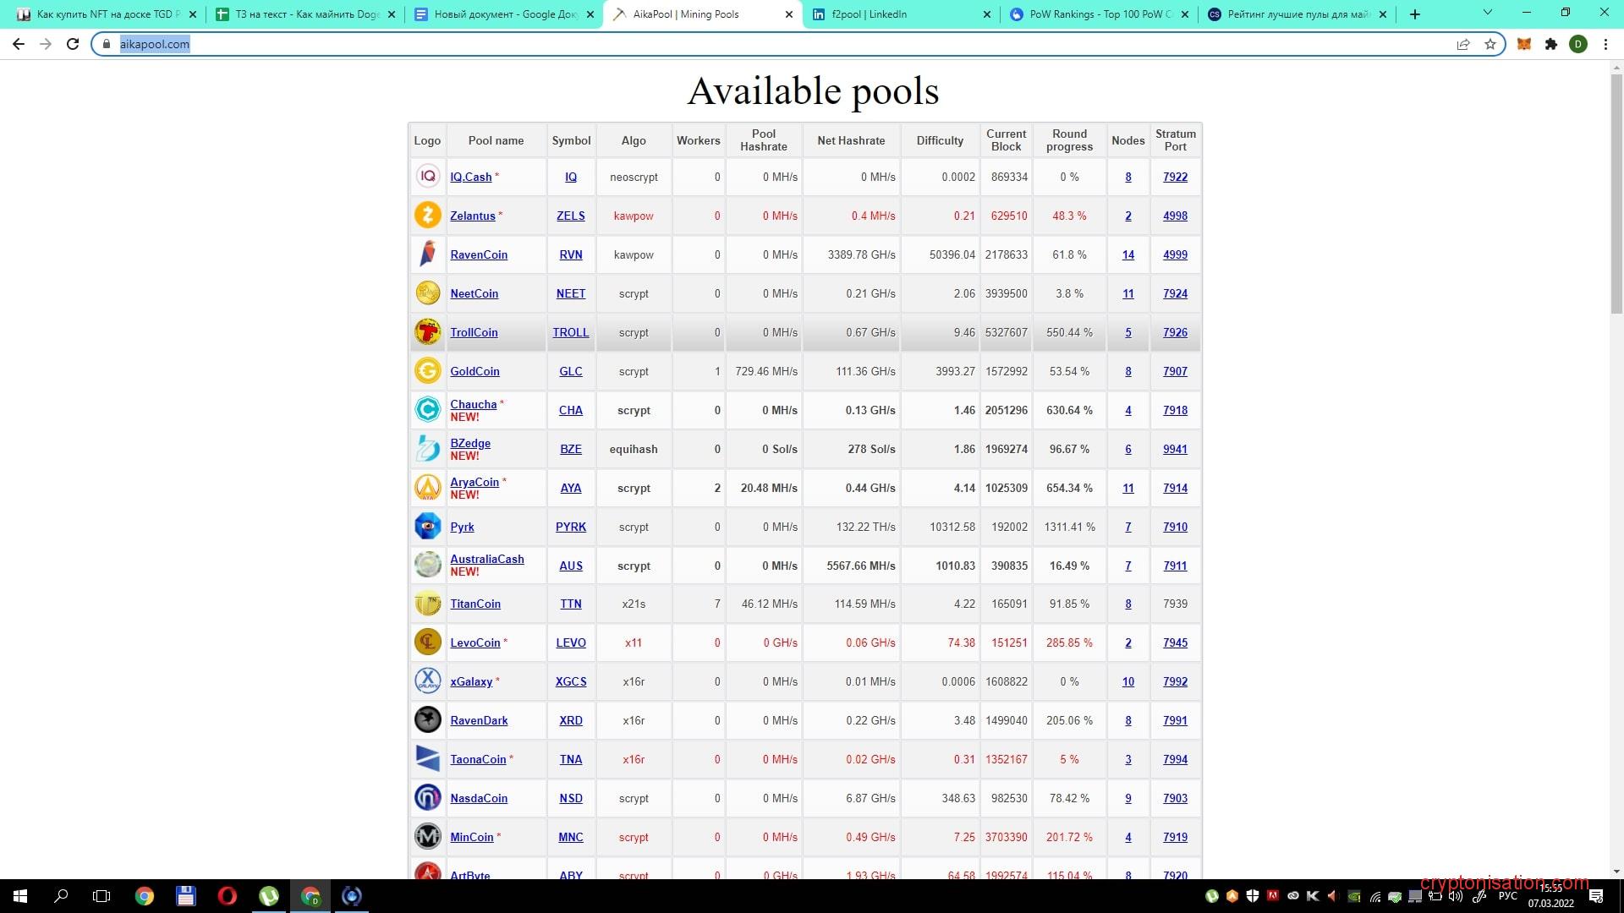Click the TitanCoin logo icon
This screenshot has width=1624, height=913.
coord(427,604)
